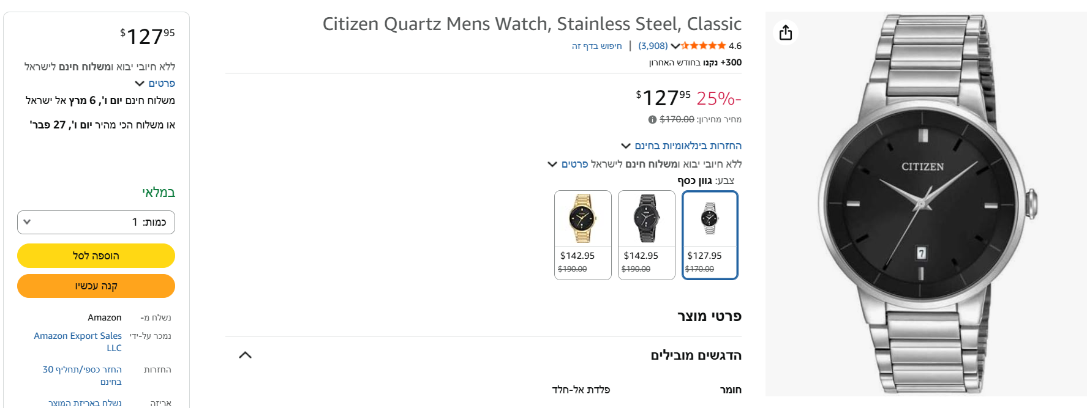Click the main Citizen watch product image
The width and height of the screenshot is (1087, 408).
tap(925, 204)
